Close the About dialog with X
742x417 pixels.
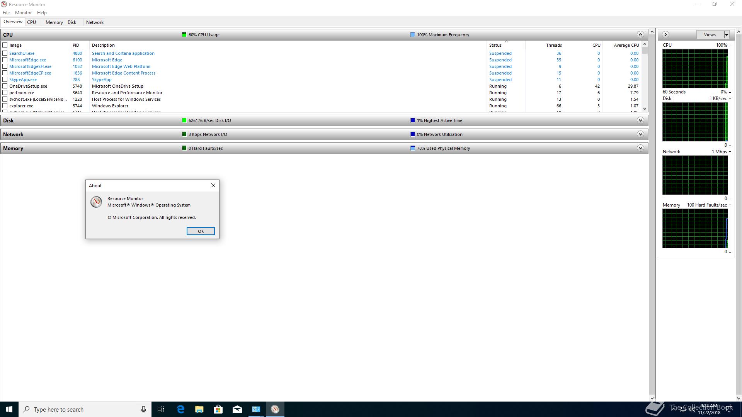pos(213,186)
